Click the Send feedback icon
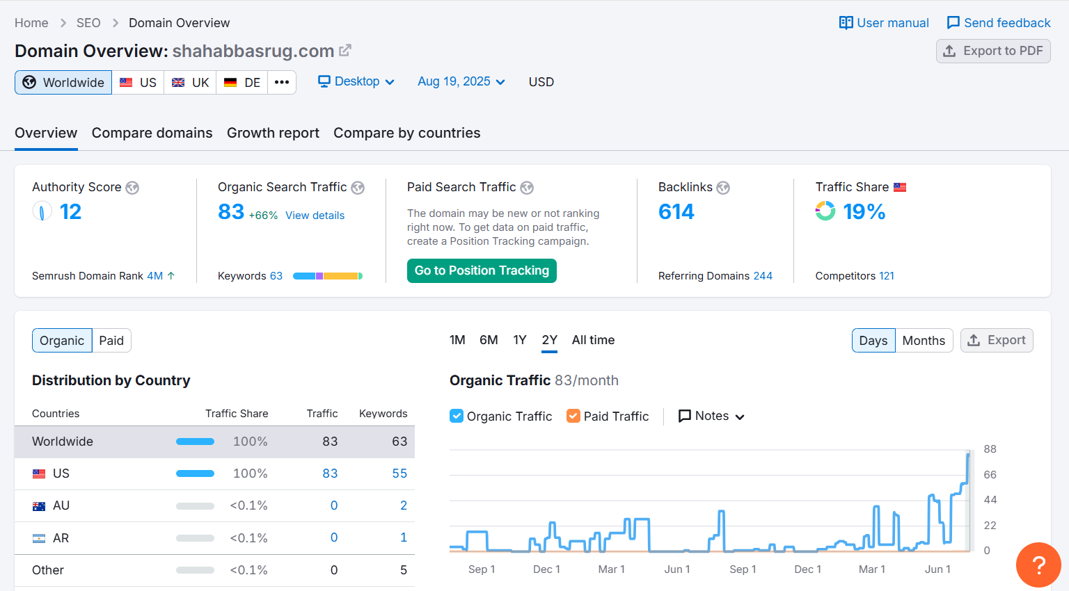Viewport: 1069px width, 591px height. point(954,22)
